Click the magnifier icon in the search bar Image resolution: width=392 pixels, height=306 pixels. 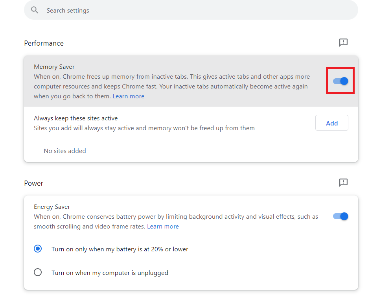(35, 10)
